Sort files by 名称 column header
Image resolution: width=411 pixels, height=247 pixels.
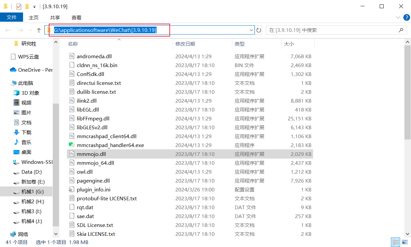(x=120, y=44)
